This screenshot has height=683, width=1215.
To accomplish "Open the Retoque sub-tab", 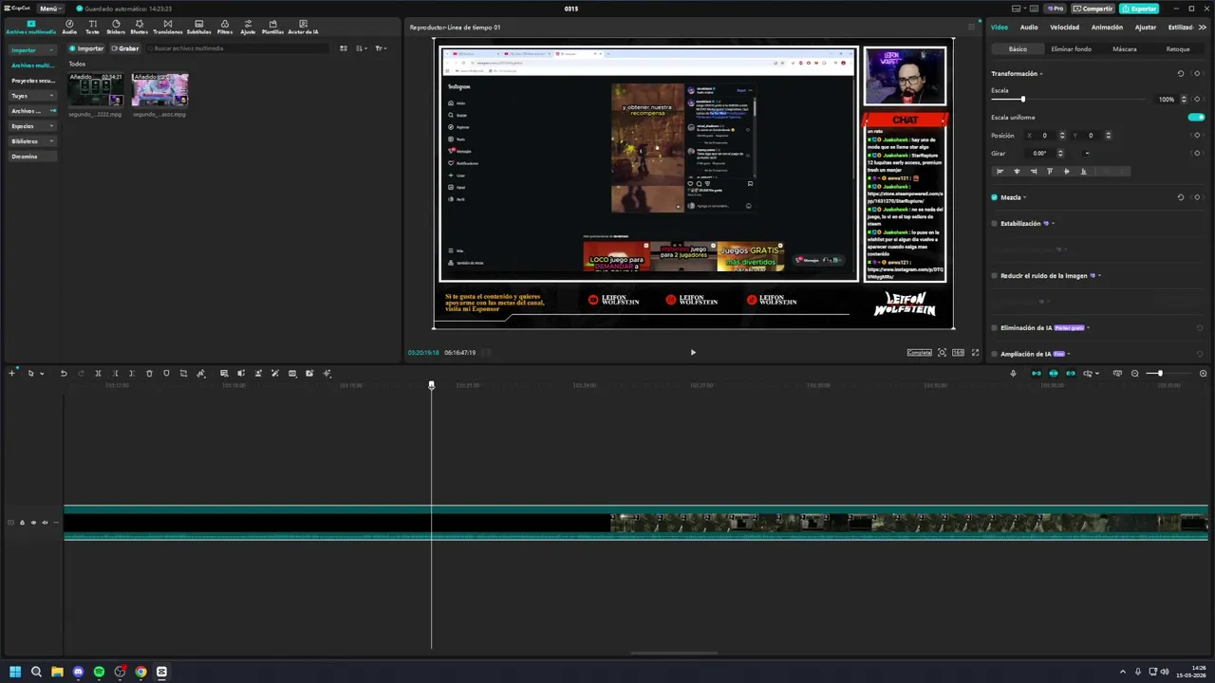I will pos(1178,48).
